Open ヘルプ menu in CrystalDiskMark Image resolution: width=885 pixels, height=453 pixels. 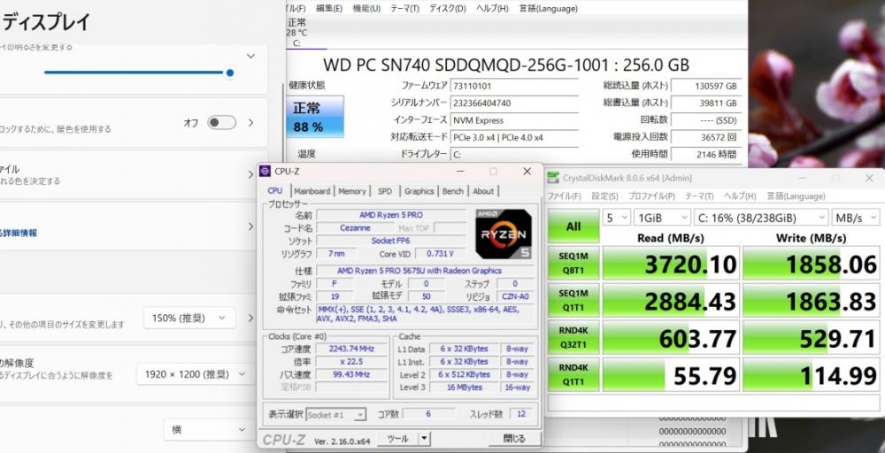coord(740,196)
